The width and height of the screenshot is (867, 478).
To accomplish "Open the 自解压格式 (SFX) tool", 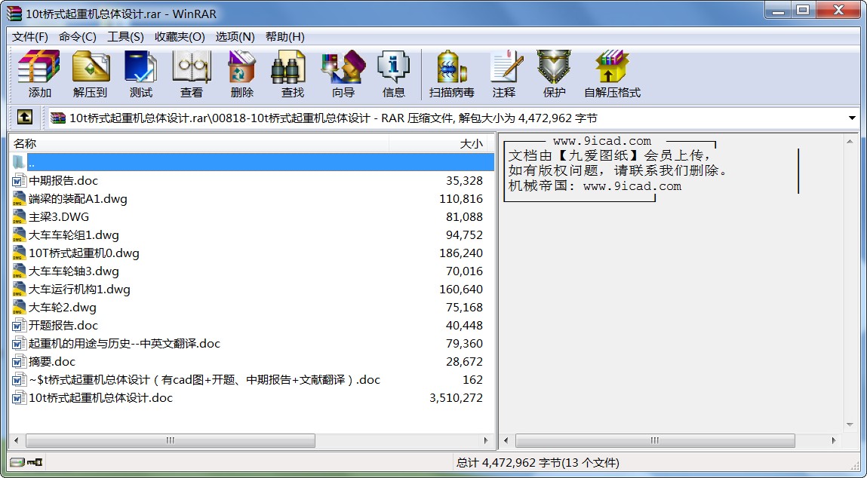I will [x=611, y=74].
